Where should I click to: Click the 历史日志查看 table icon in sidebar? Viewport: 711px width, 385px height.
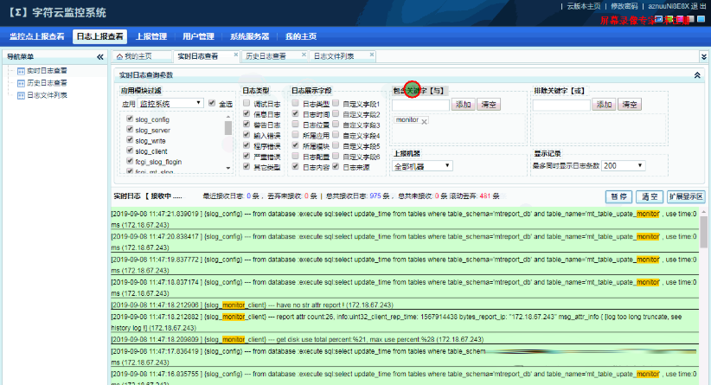pos(21,83)
